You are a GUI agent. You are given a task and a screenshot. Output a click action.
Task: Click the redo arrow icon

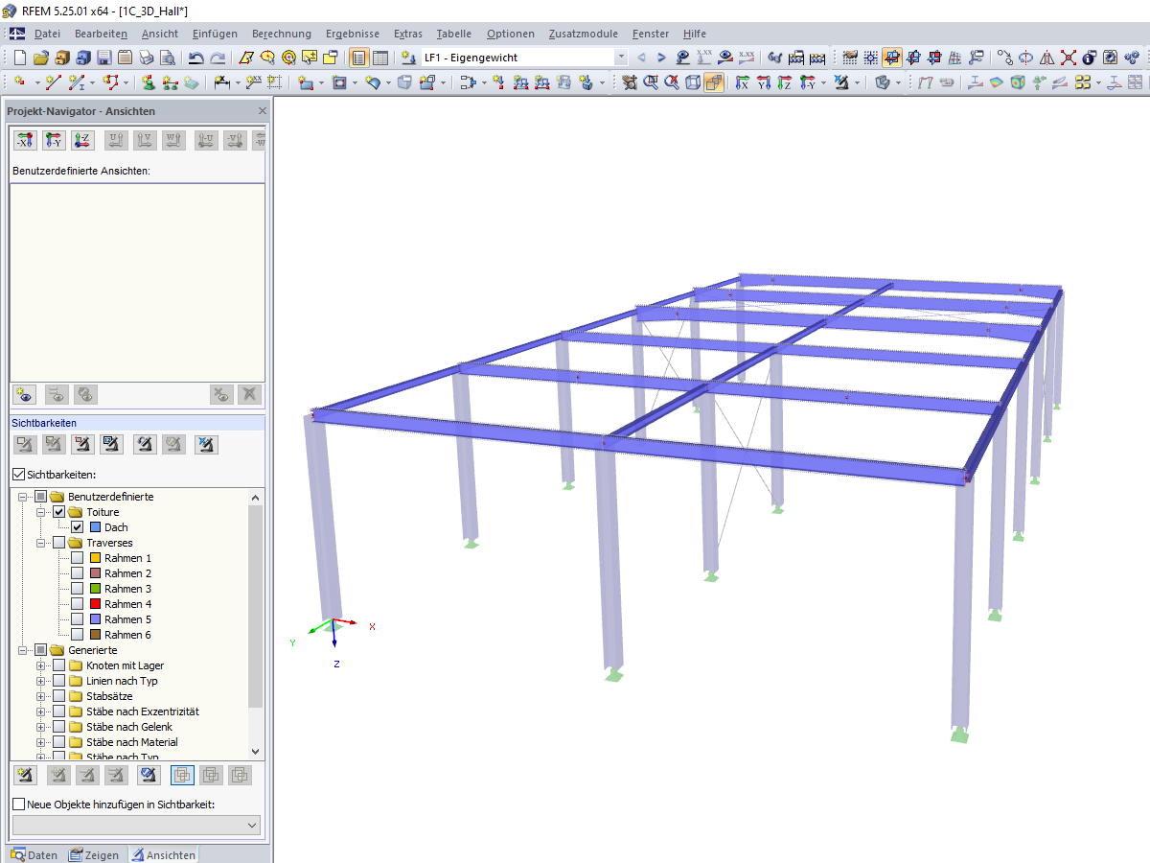pos(218,58)
